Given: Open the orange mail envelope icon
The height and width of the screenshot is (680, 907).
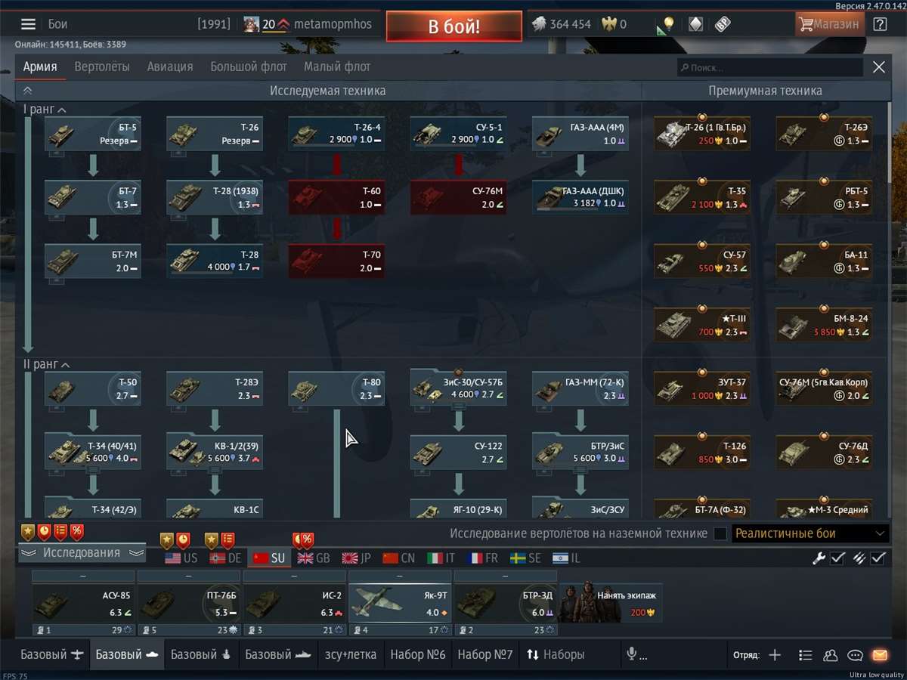Looking at the screenshot, I should [x=879, y=655].
